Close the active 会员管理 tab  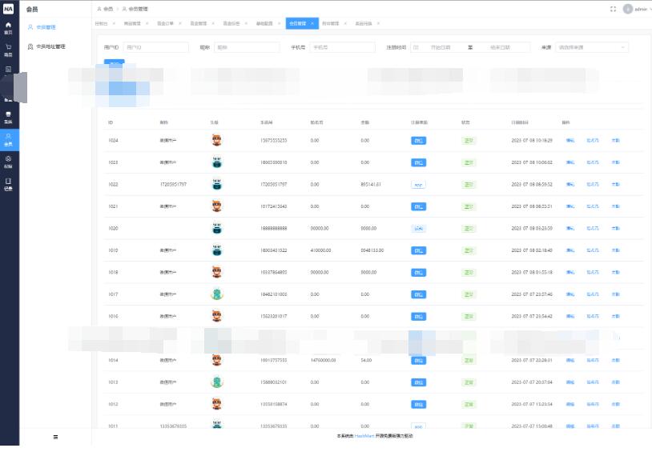click(312, 24)
